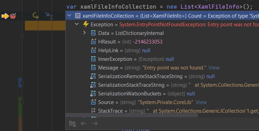Select the StackTrace row

[162, 111]
